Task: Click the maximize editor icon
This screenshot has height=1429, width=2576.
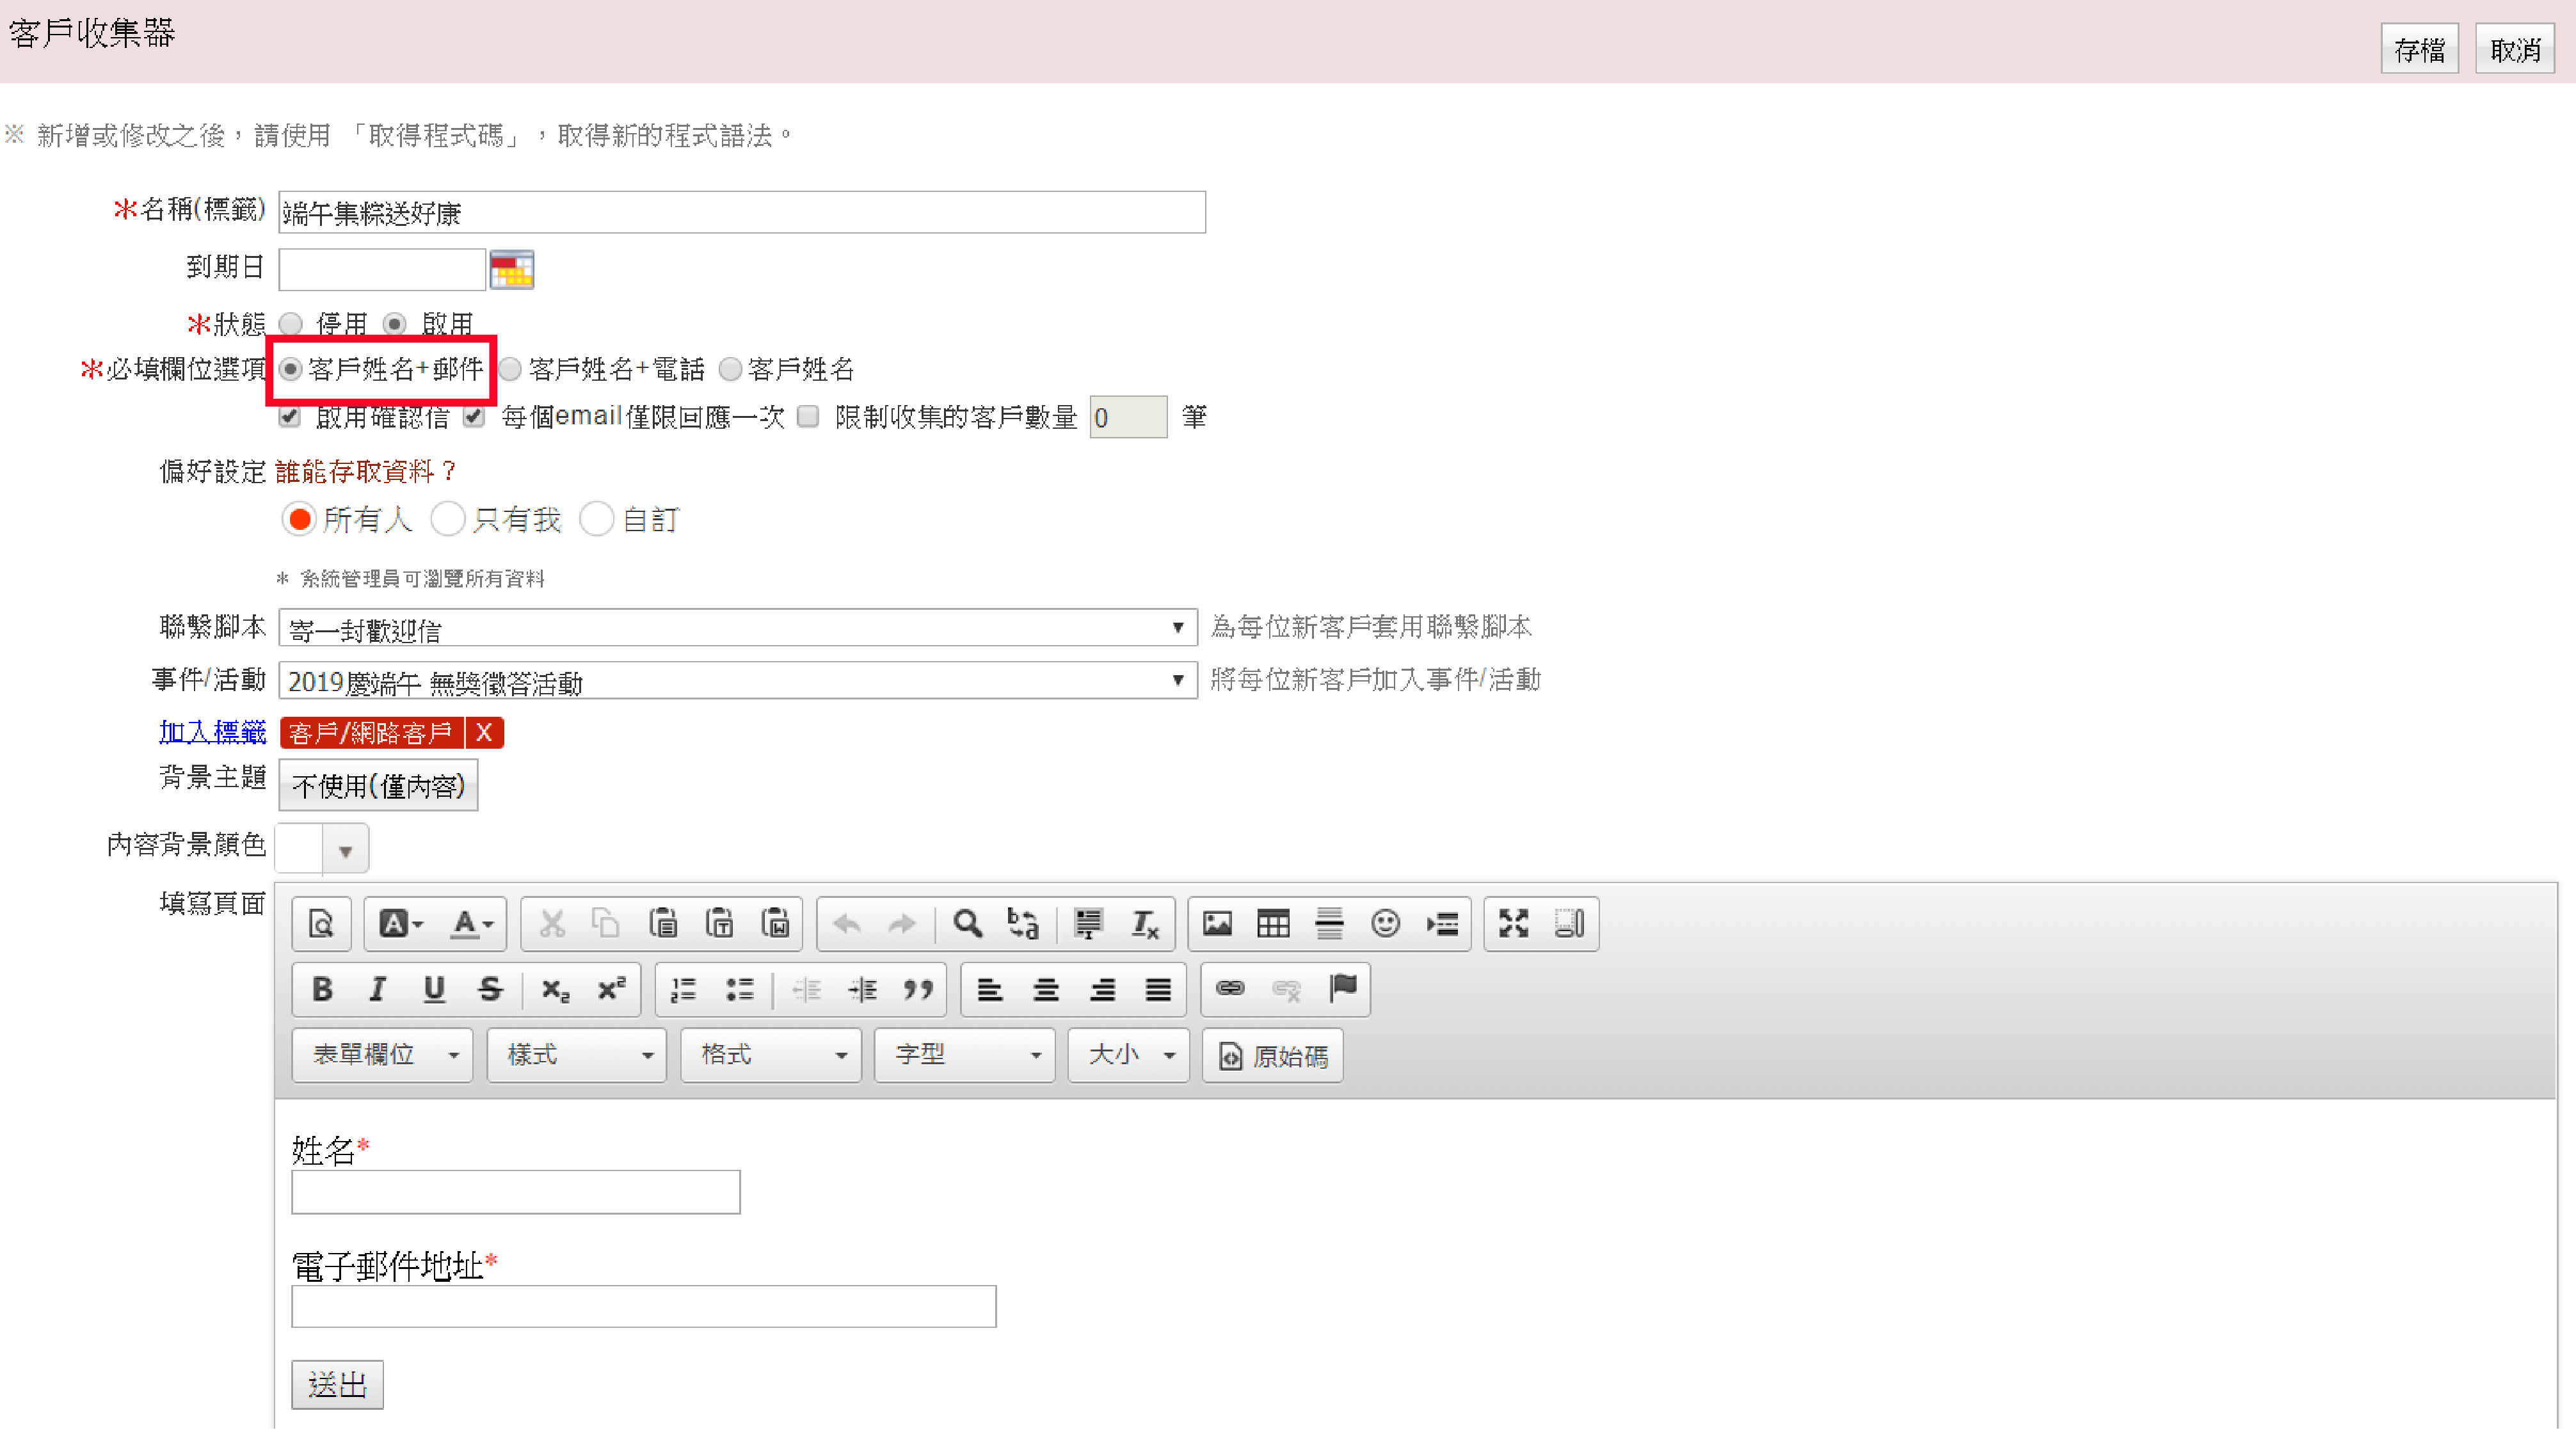Action: coord(1513,923)
